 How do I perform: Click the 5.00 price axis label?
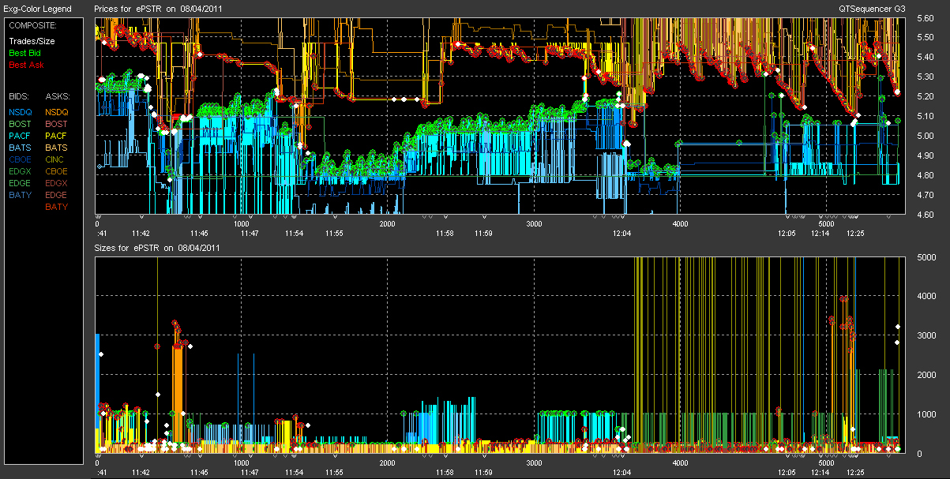tap(926, 136)
